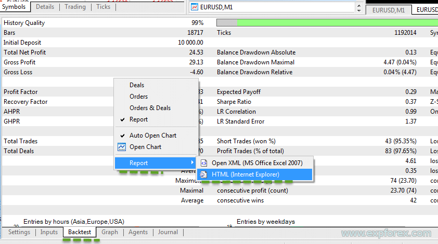
Task: Choose Open XML (MS Office Excel 2007)
Action: point(257,163)
